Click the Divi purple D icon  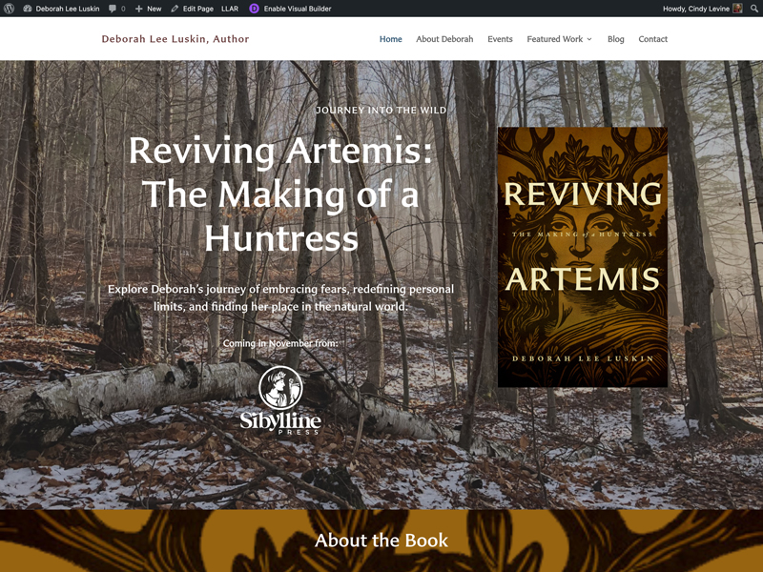click(x=254, y=9)
